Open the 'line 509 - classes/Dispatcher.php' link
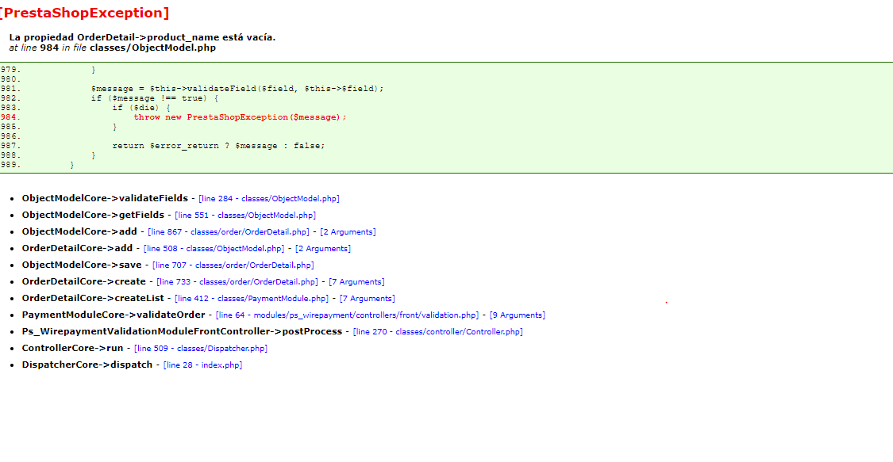The image size is (893, 462). (201, 349)
